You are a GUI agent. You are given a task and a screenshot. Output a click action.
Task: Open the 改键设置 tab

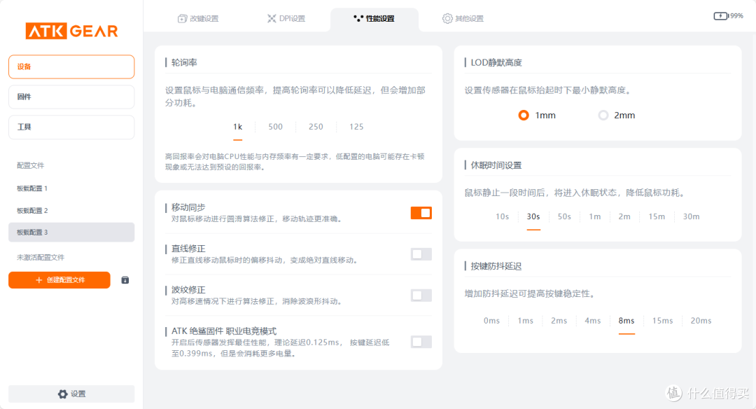198,18
